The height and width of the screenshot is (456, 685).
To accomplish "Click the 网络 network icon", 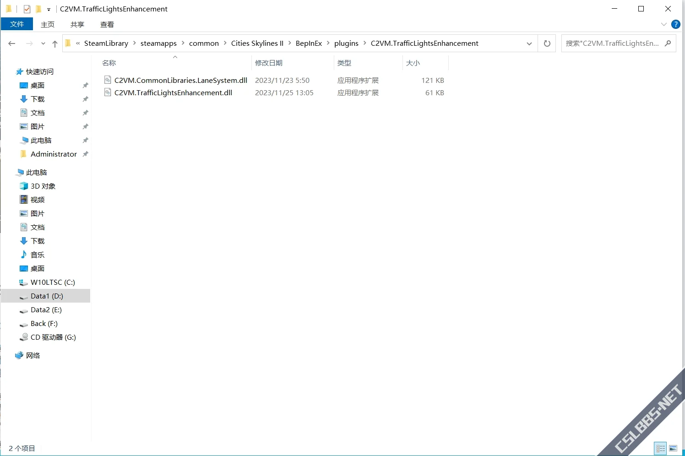I will [x=19, y=355].
